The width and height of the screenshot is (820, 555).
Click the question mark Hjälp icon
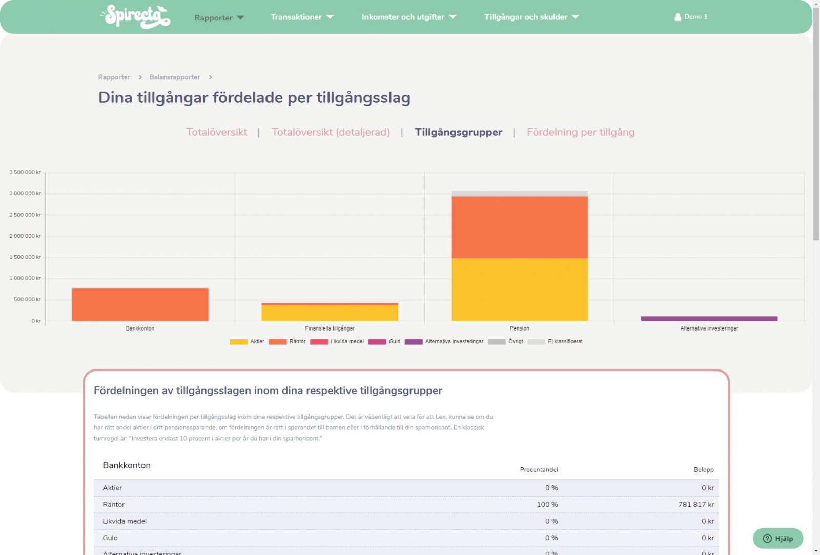coord(766,539)
